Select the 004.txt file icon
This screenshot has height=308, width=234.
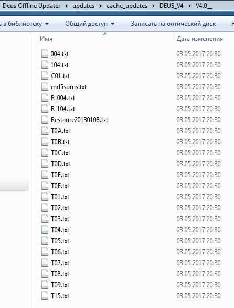click(45, 53)
